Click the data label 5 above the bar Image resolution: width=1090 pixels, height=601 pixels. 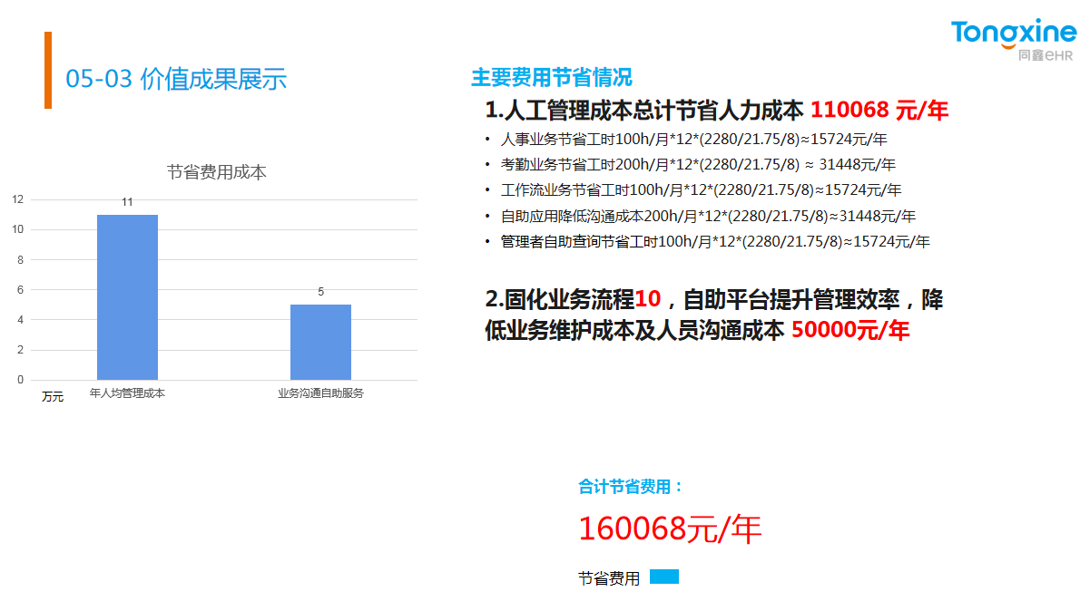click(x=320, y=292)
